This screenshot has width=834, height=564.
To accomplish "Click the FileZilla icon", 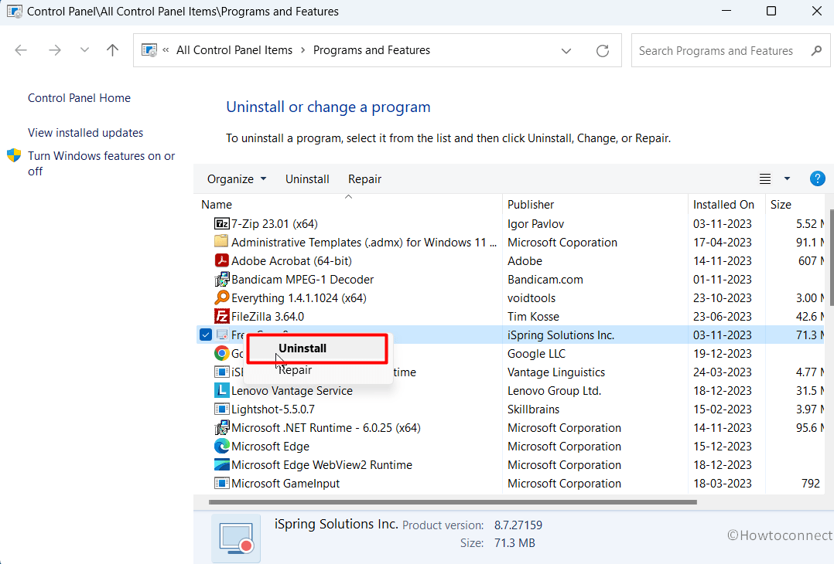I will point(221,316).
